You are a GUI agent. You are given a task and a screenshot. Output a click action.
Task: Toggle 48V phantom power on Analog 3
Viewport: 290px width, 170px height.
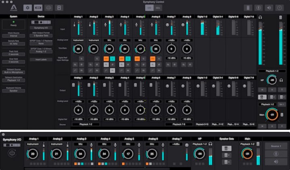[106, 59]
